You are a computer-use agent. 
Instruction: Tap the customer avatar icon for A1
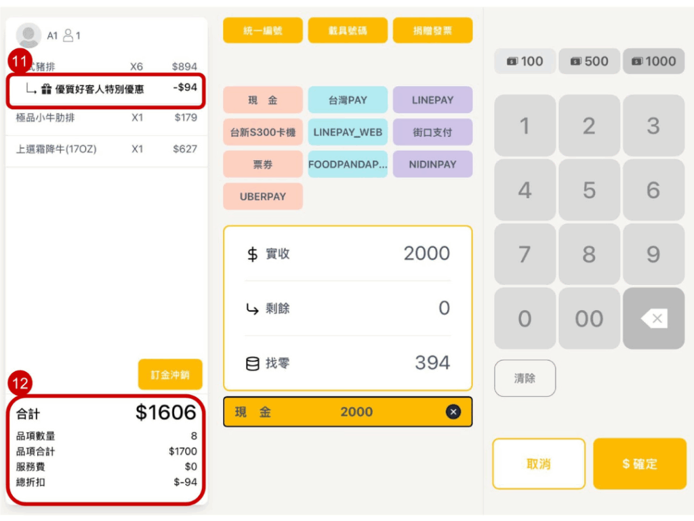pyautogui.click(x=28, y=35)
